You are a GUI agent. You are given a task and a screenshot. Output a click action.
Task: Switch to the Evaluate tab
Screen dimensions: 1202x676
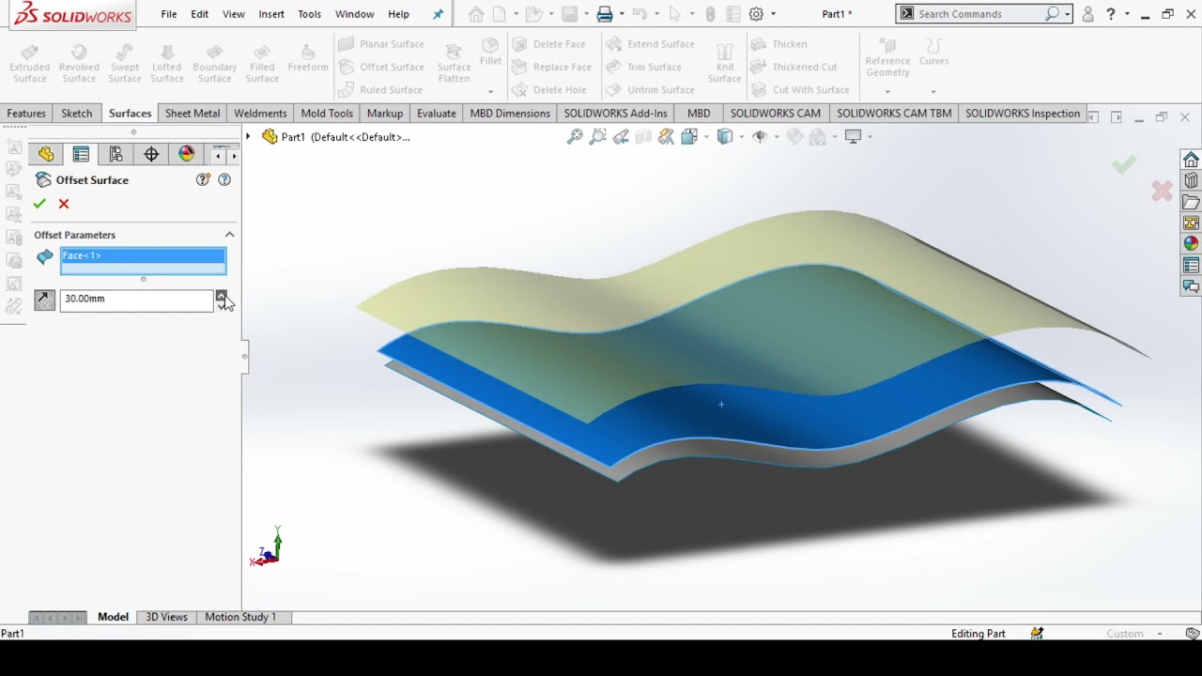coord(437,114)
